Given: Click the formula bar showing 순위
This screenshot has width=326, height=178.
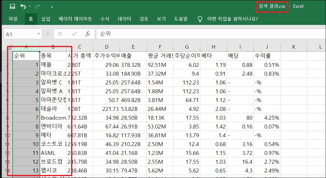Looking at the screenshot, I should [211, 34].
